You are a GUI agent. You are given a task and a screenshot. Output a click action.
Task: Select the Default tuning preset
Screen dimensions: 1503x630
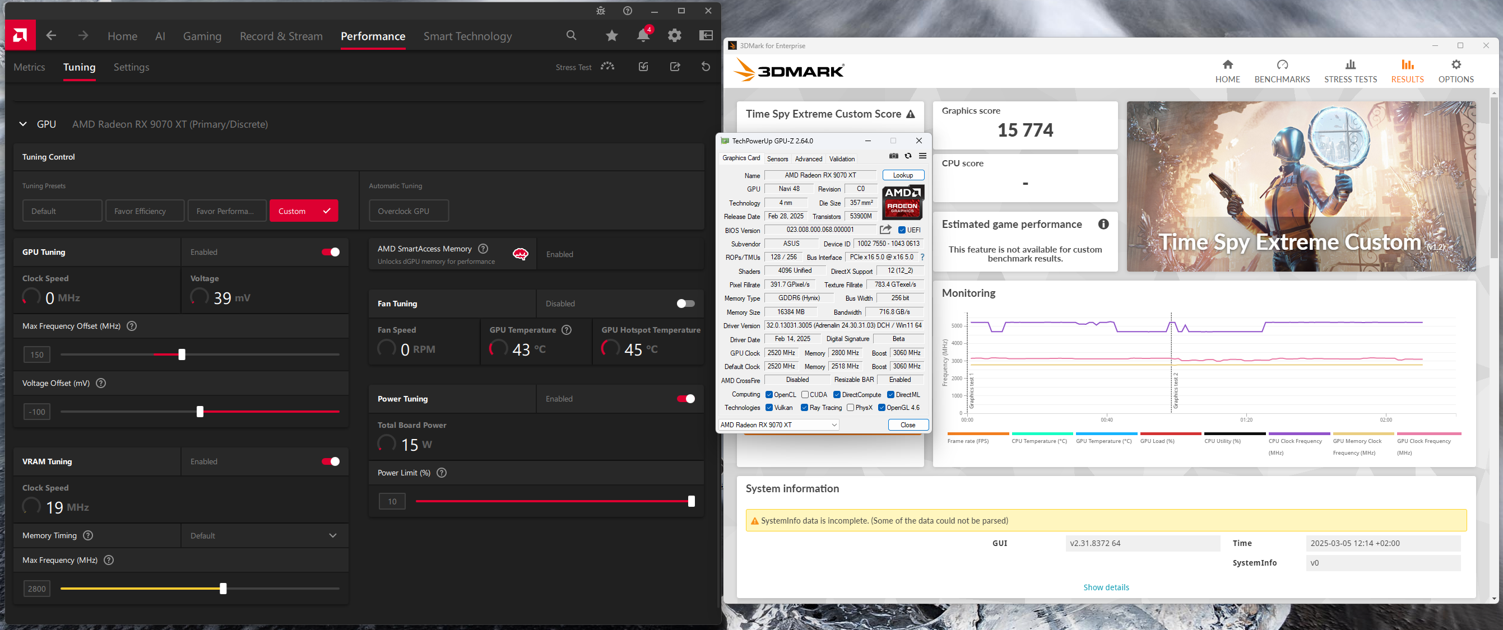tap(62, 211)
